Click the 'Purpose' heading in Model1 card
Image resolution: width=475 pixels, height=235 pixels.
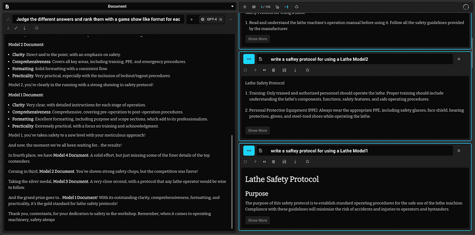pos(257,193)
